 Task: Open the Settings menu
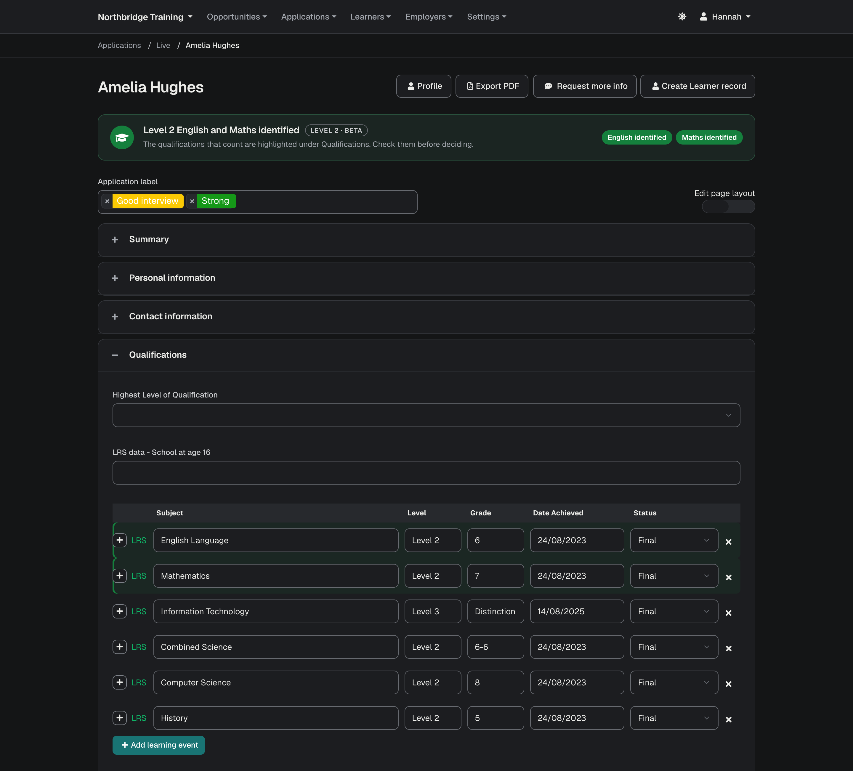coord(487,17)
